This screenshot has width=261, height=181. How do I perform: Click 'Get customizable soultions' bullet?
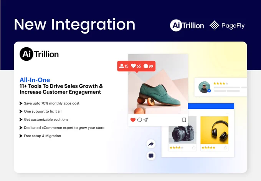coord(46,120)
